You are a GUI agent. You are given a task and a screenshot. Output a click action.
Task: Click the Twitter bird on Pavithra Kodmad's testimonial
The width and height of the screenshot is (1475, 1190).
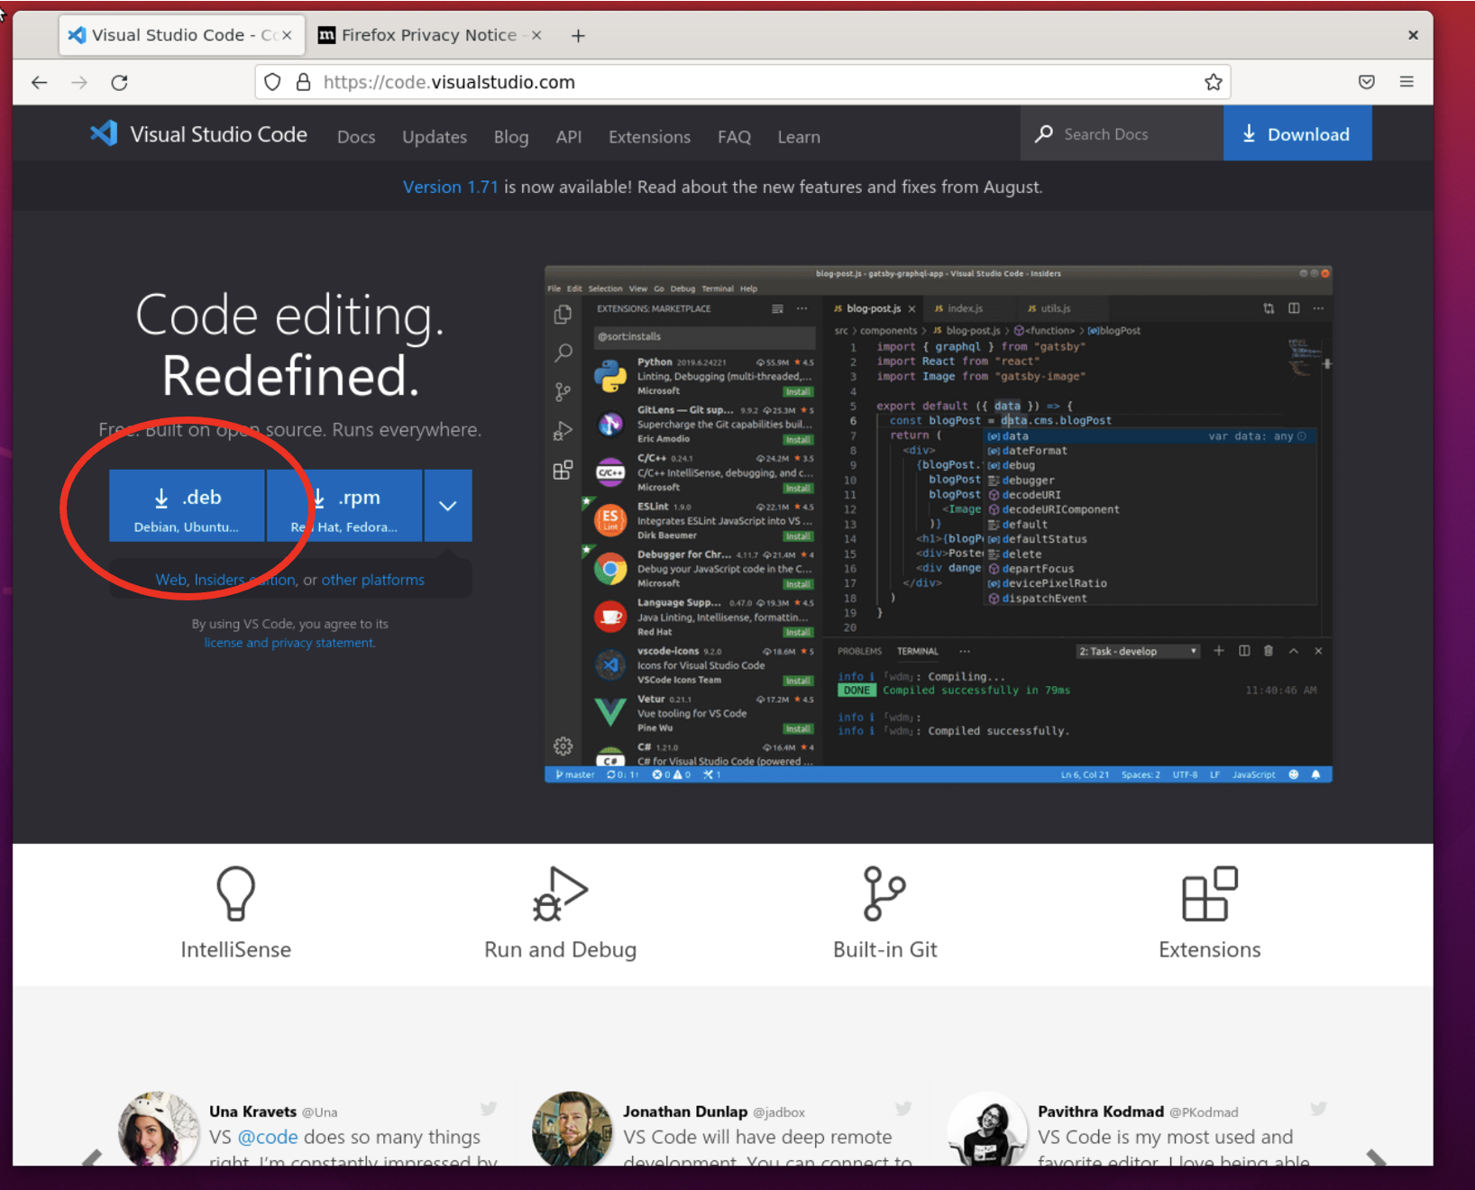click(1318, 1109)
